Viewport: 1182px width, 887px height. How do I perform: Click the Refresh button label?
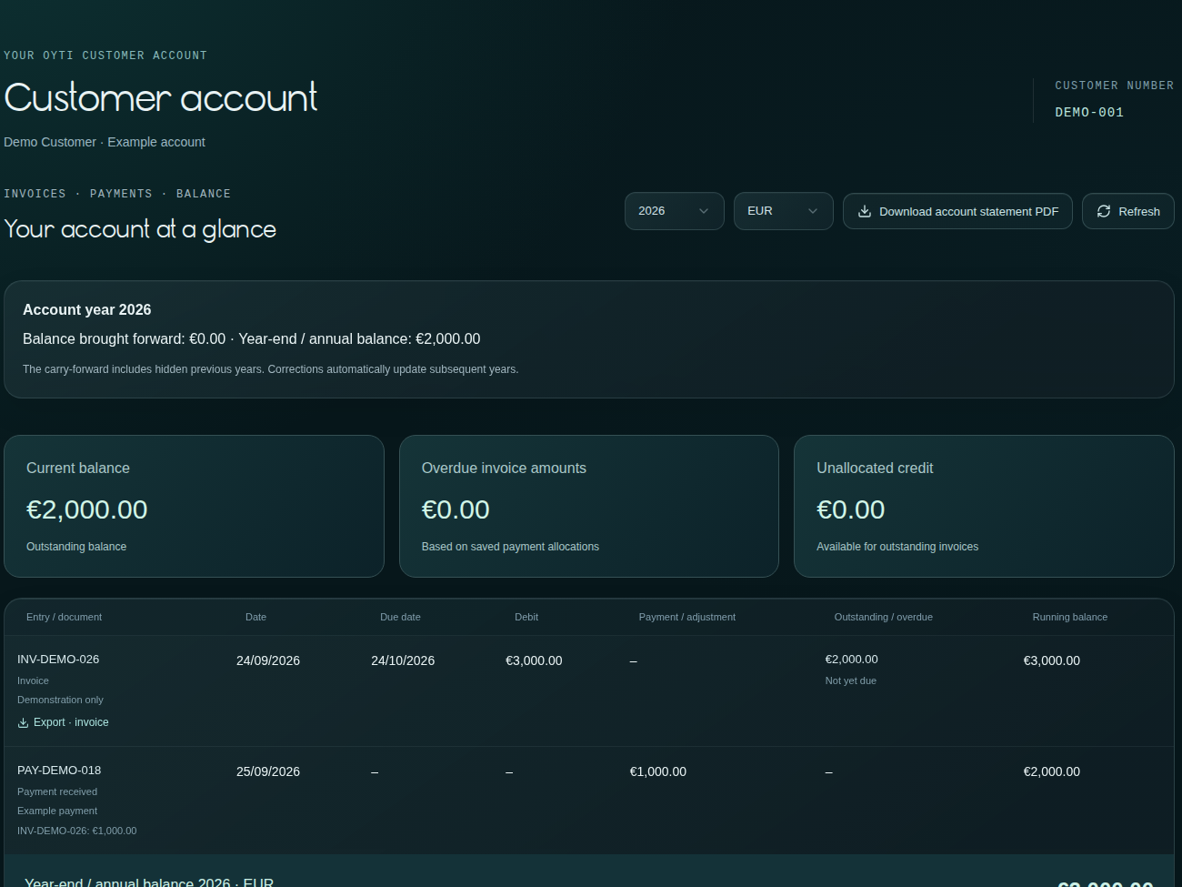(x=1139, y=211)
